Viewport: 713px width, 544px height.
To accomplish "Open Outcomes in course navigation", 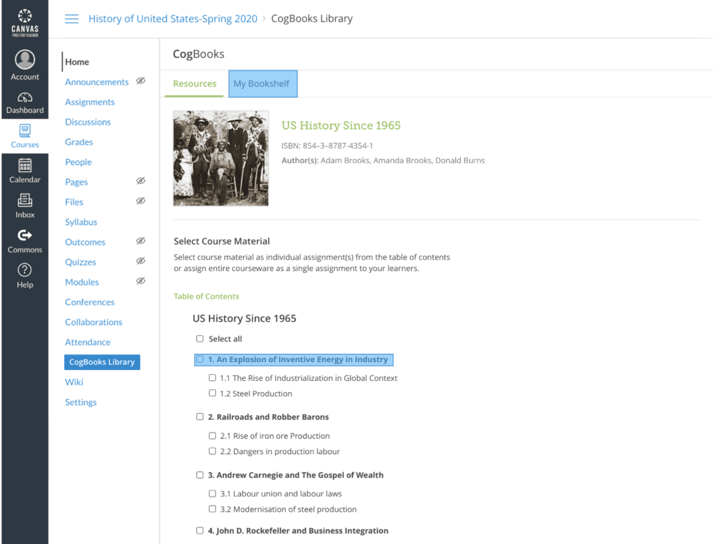I will pyautogui.click(x=85, y=242).
